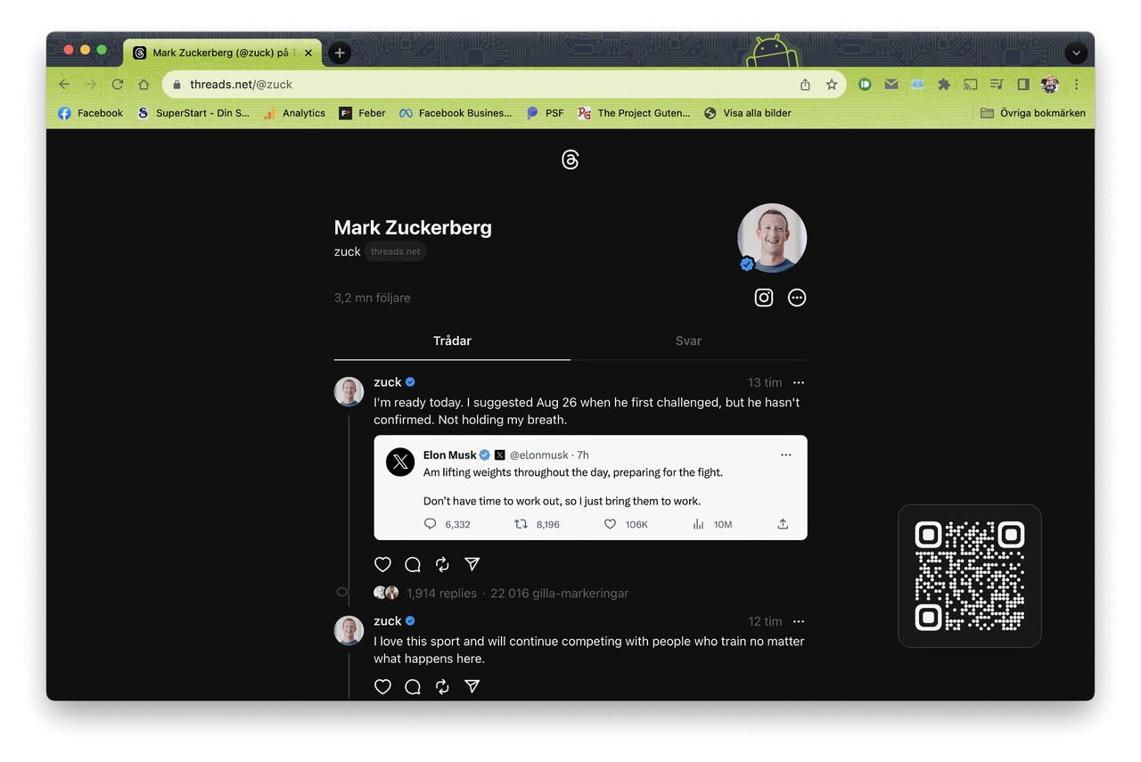Click the QR code image
Screen dimensions: 1141x762
[x=969, y=576]
